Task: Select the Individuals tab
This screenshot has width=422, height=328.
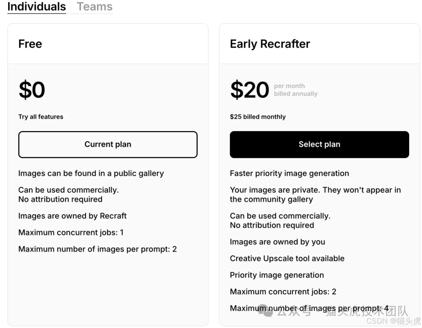Action: (x=37, y=7)
